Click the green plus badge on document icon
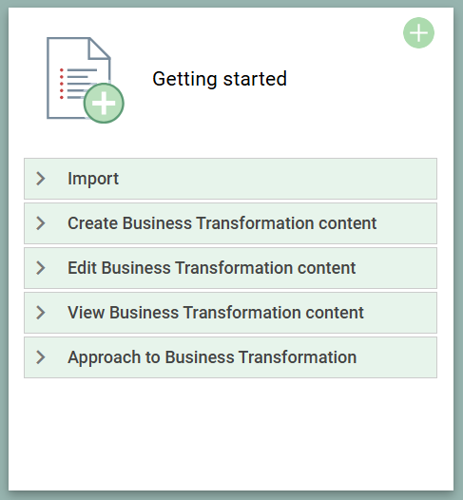The image size is (463, 500). click(104, 104)
